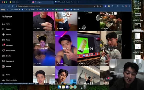Click the Chrome profile avatar
Screen dimensions: 144x90
pyautogui.click(x=126, y=6)
